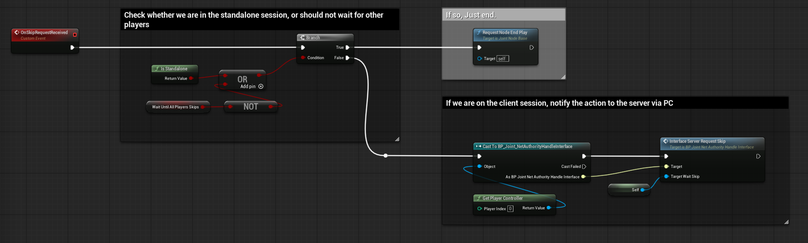The height and width of the screenshot is (243, 808).
Task: Click the Add pin button on OR node
Action: (x=260, y=87)
